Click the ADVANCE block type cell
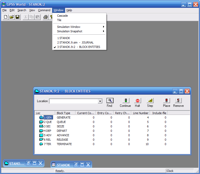 click(63, 135)
